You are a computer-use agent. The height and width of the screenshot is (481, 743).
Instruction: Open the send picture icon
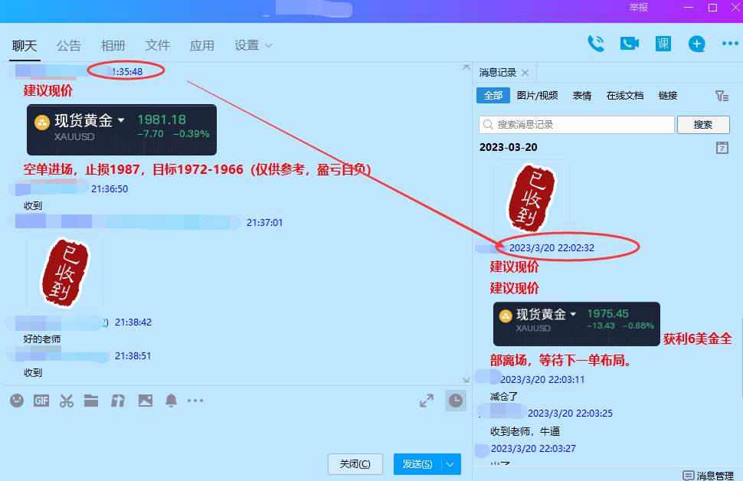(146, 401)
